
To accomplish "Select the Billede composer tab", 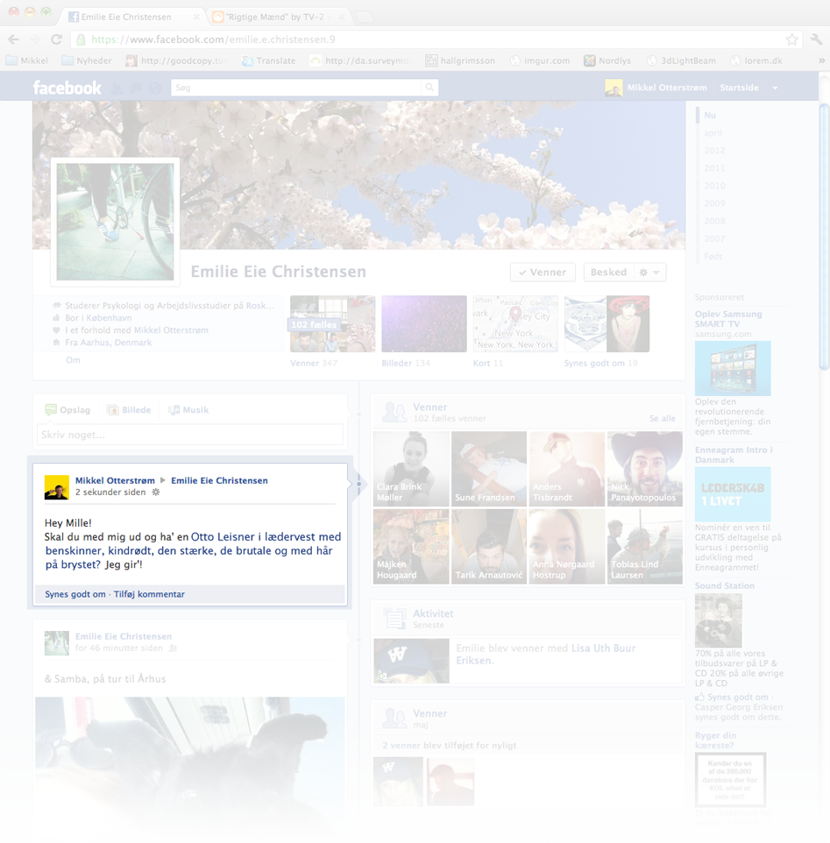I will tap(129, 410).
